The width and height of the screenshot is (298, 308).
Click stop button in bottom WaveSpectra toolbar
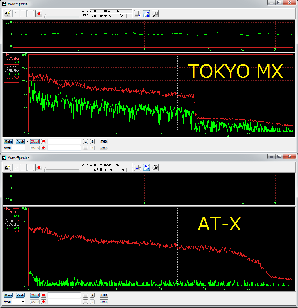(23, 167)
